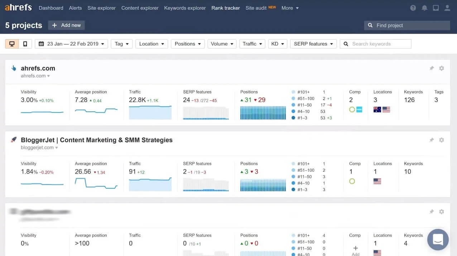Click the magnifier icon in Search keywords
Screen dimensions: 457x256
pos(346,44)
